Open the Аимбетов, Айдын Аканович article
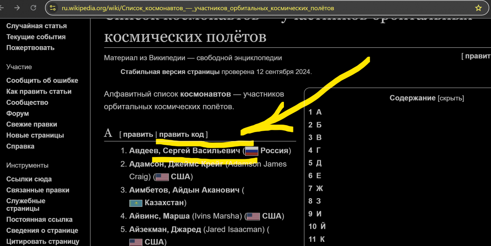This screenshot has width=491, height=246. tap(185, 190)
